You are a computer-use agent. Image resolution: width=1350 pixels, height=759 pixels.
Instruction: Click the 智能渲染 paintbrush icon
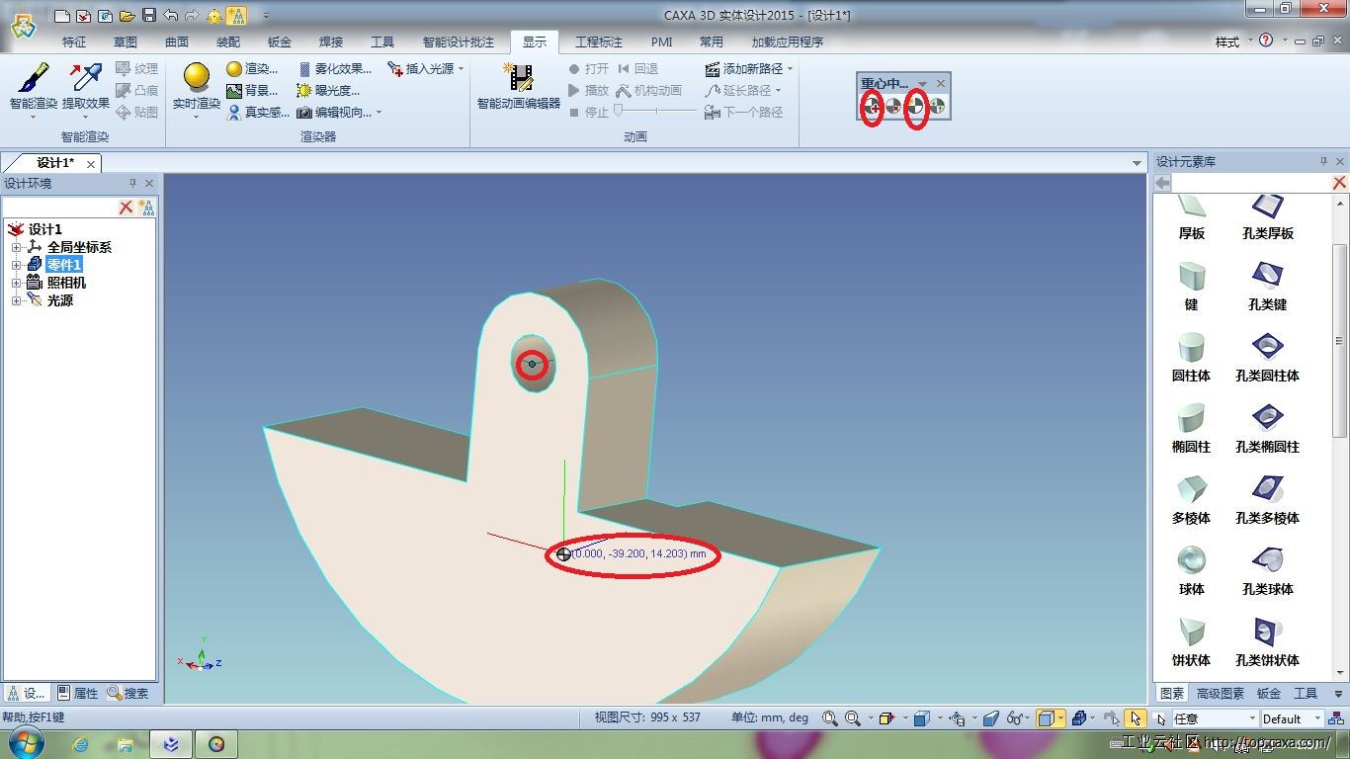pos(33,77)
